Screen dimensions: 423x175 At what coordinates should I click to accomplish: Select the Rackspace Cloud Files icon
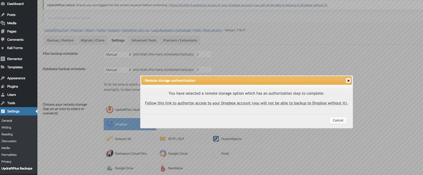coord(110,153)
